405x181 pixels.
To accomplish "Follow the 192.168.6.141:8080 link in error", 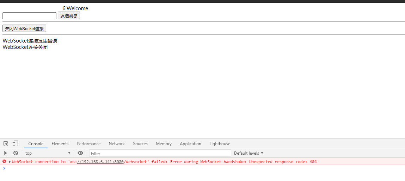I will point(100,162).
